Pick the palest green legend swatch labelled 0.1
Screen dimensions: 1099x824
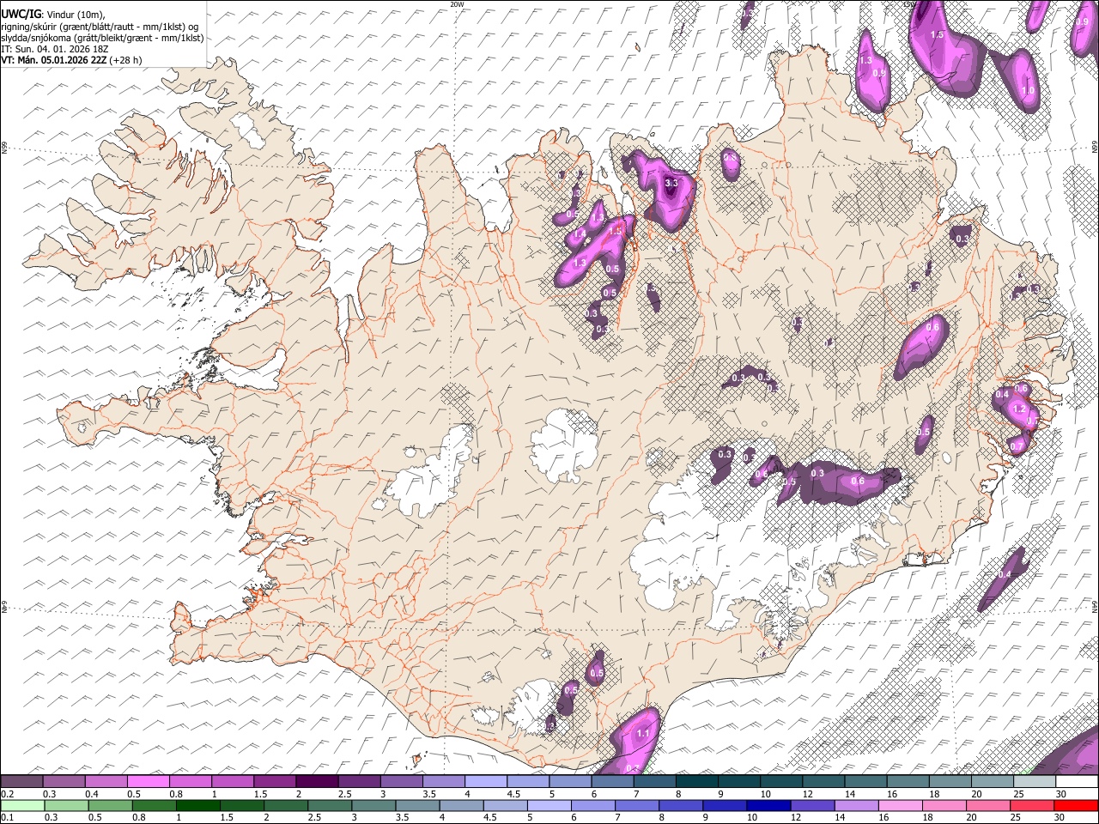tap(22, 806)
